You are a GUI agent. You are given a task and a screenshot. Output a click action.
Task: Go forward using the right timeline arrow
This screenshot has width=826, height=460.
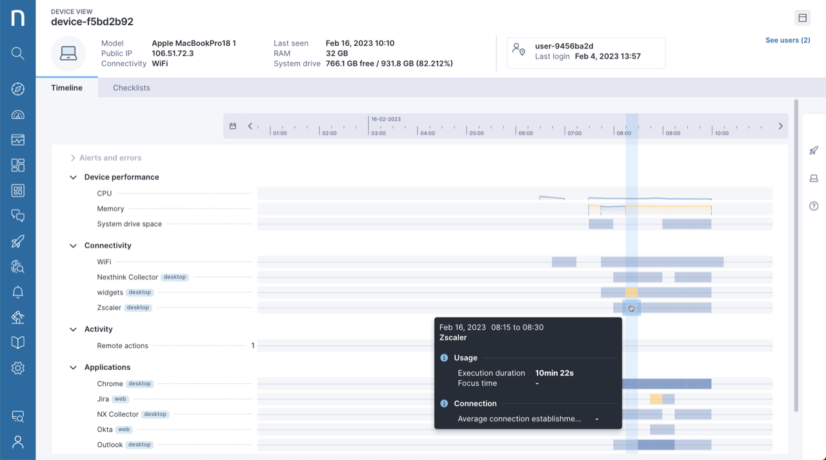click(780, 126)
